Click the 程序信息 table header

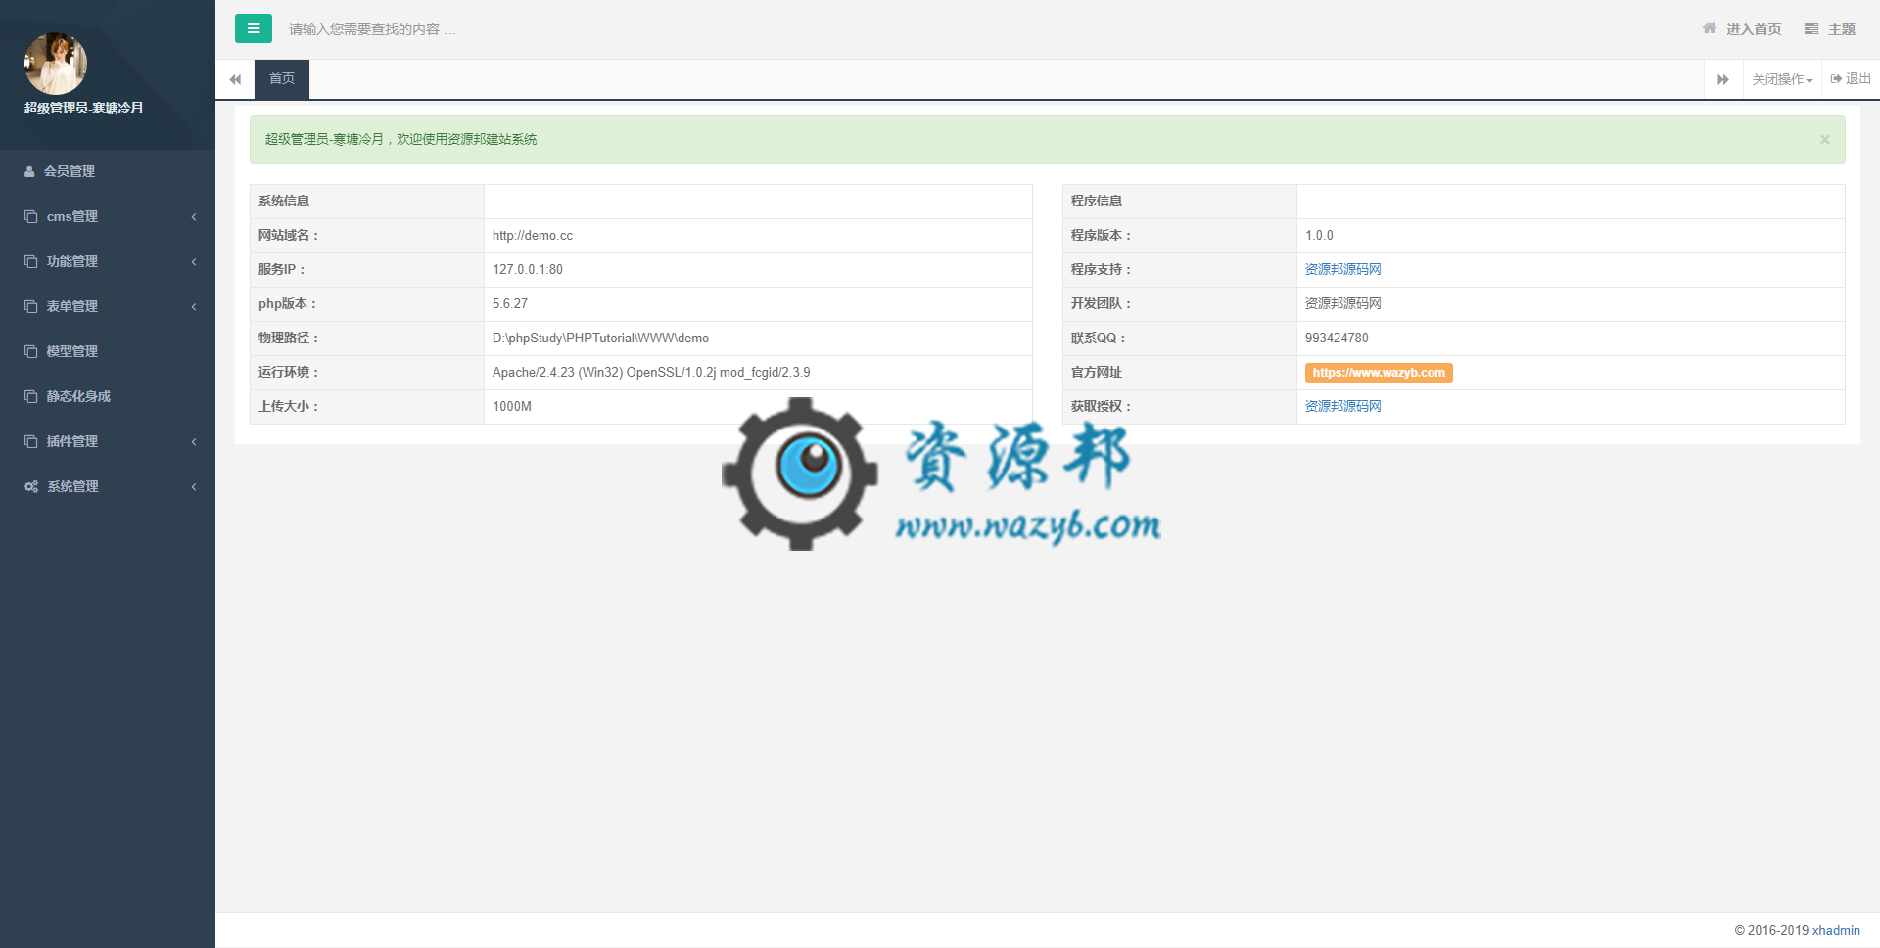(1097, 201)
